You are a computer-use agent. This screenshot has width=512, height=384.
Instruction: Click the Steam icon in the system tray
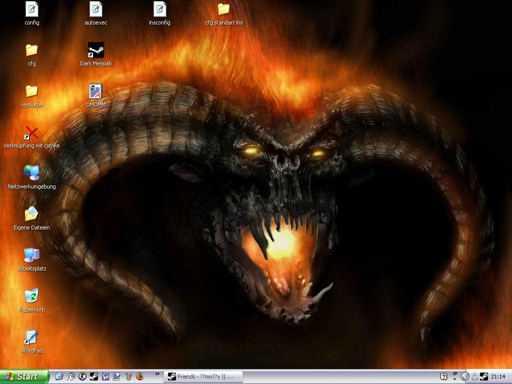483,377
